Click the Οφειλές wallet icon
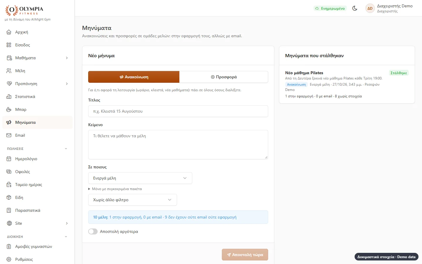The image size is (422, 264). click(9, 172)
